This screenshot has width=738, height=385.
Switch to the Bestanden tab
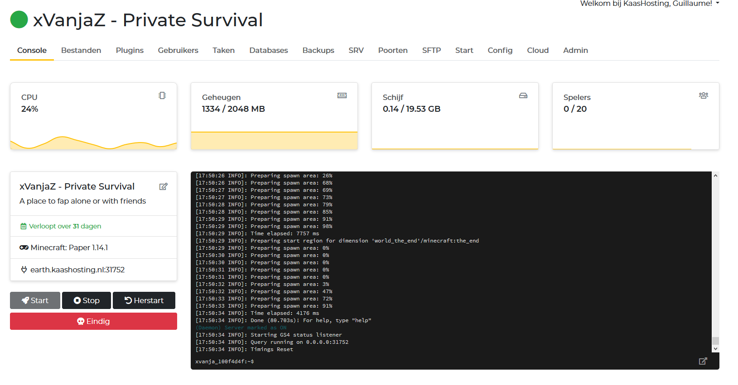pyautogui.click(x=81, y=50)
